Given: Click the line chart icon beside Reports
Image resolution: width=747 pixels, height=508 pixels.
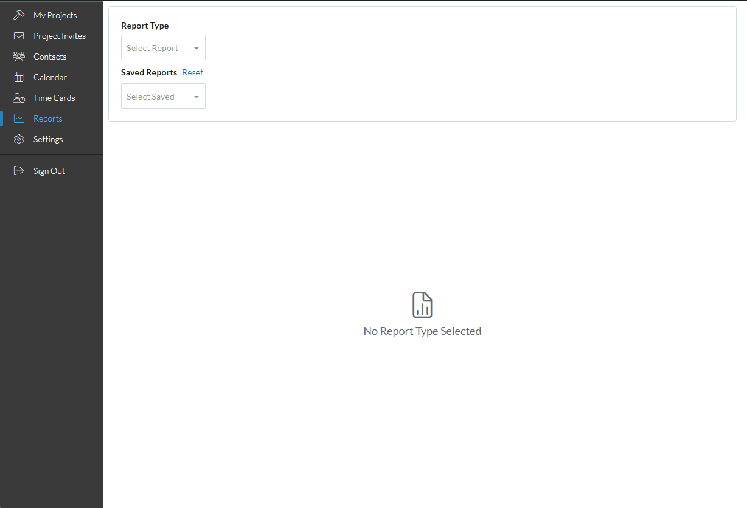Looking at the screenshot, I should [x=19, y=118].
